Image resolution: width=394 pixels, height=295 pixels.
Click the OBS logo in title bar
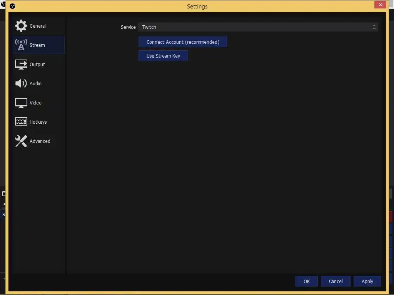point(12,6)
